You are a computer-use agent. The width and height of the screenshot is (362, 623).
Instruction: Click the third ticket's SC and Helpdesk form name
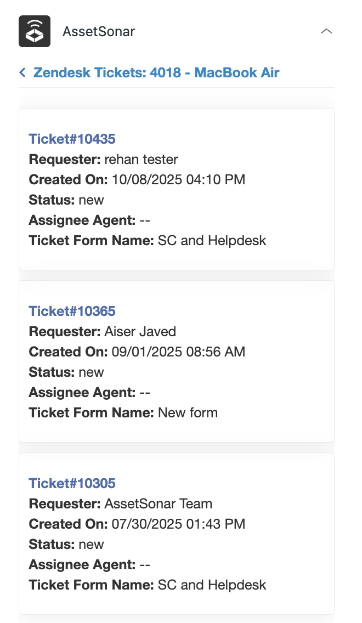tap(212, 585)
